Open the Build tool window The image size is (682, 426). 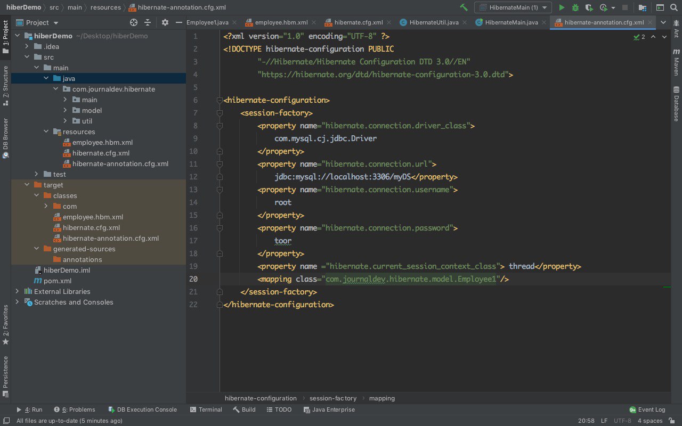(x=244, y=409)
